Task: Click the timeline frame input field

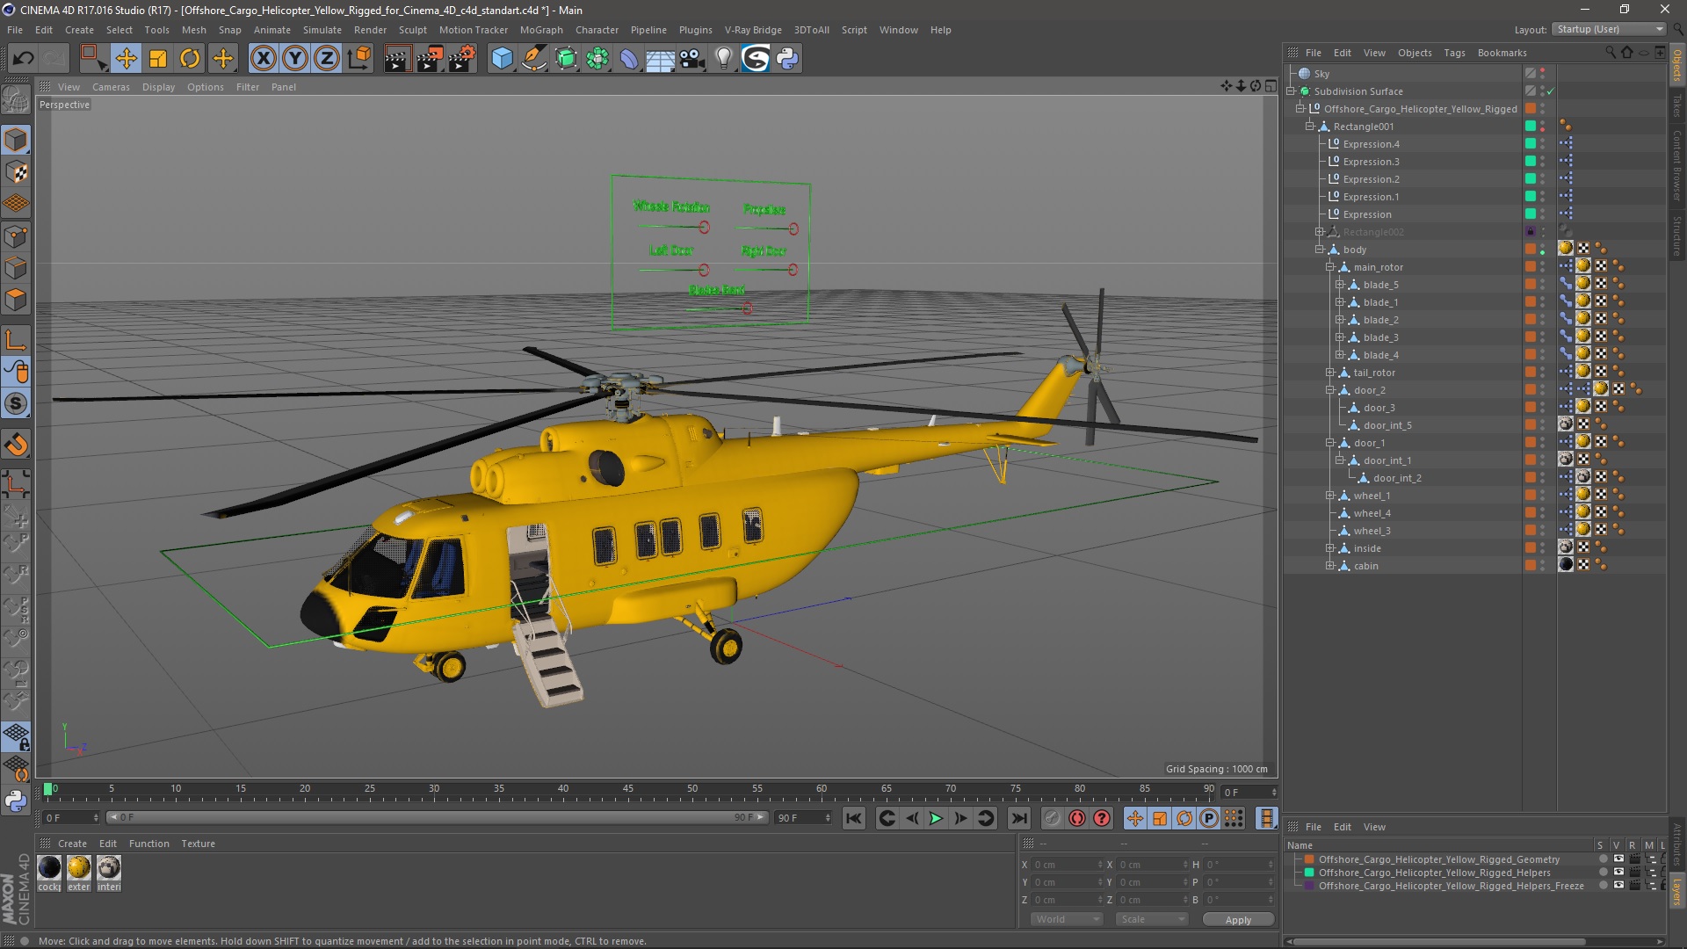Action: pyautogui.click(x=65, y=817)
